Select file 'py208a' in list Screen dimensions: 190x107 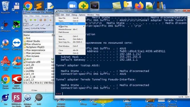(x=39, y=71)
